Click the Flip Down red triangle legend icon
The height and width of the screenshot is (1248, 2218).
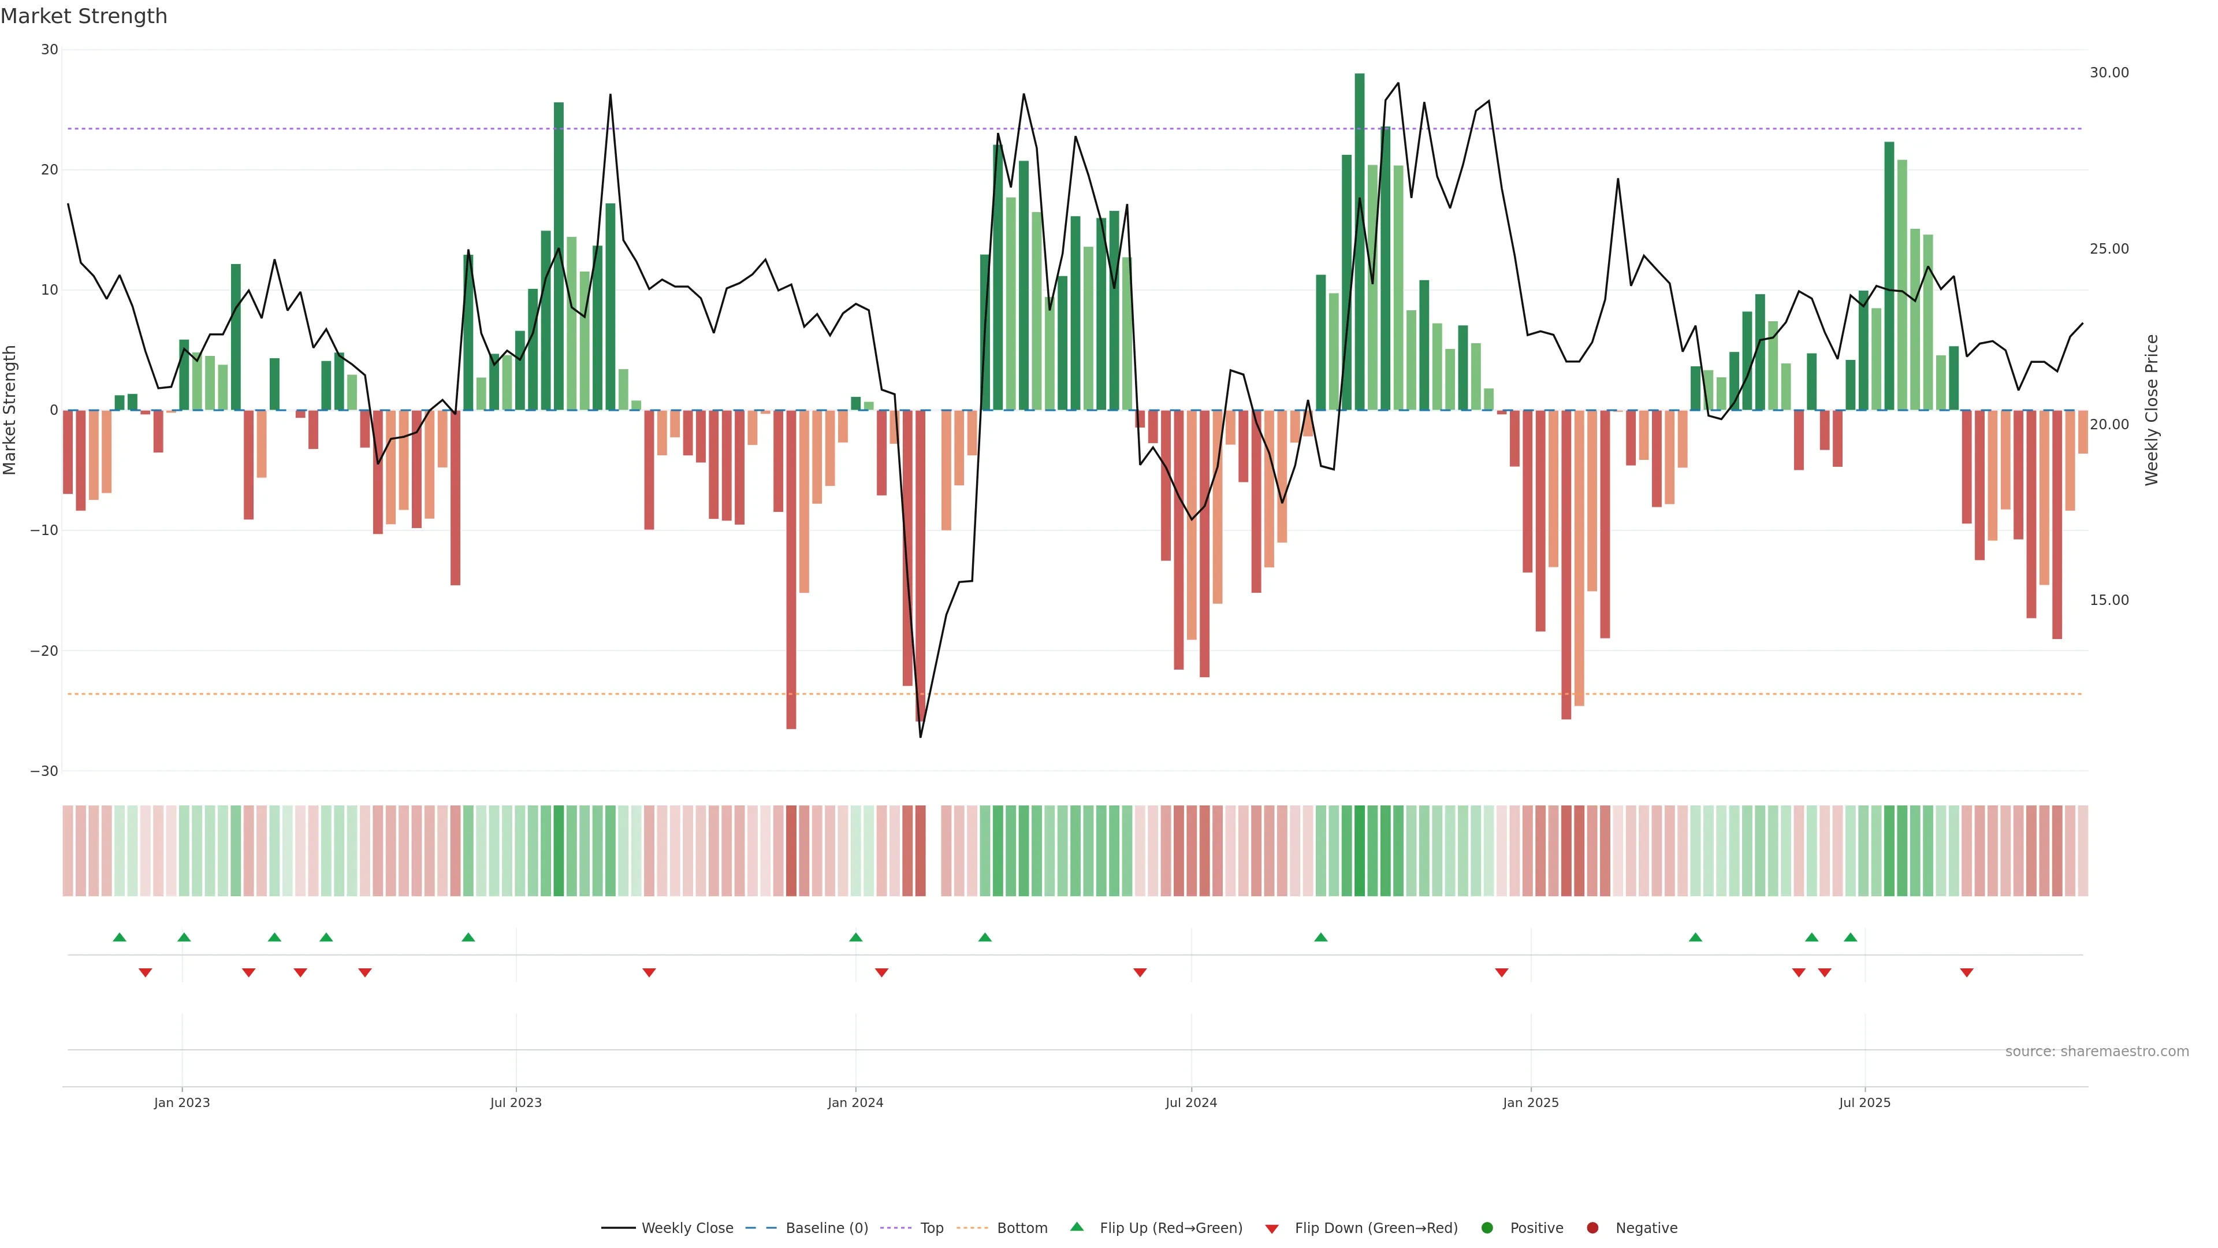coord(1272,1229)
